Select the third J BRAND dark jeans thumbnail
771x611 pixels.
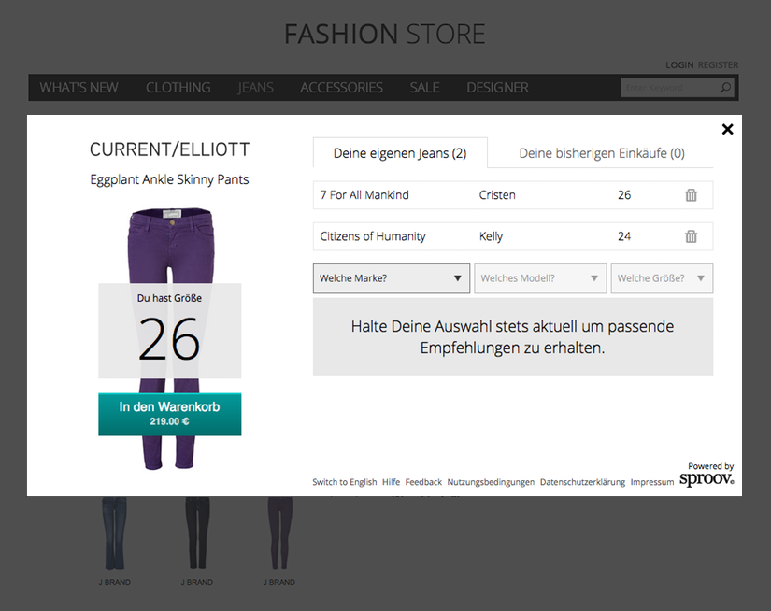click(279, 533)
